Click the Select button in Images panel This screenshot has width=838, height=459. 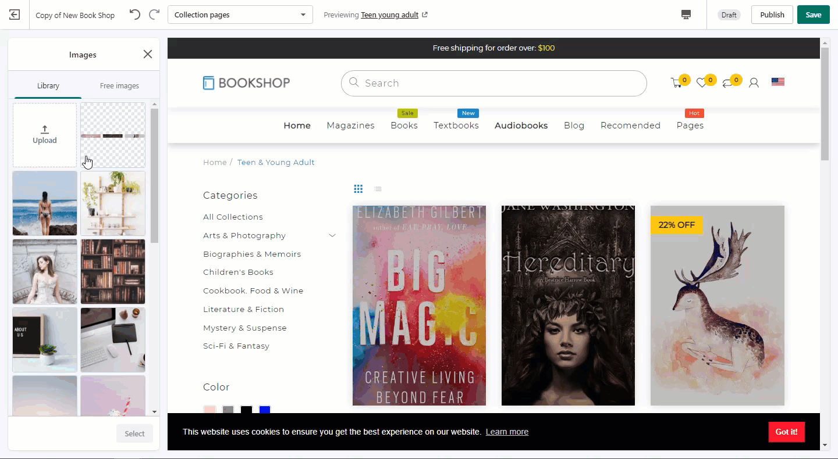coord(134,433)
